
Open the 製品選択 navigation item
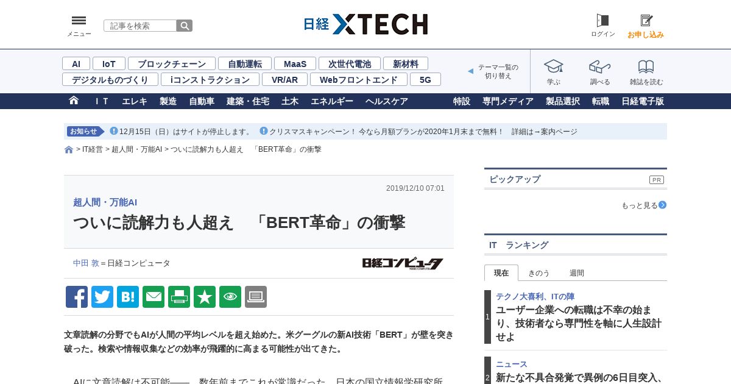(563, 101)
